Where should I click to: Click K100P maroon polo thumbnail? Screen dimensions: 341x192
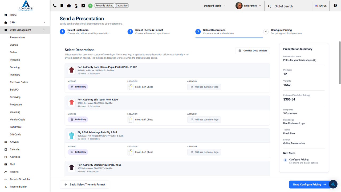click(71, 70)
